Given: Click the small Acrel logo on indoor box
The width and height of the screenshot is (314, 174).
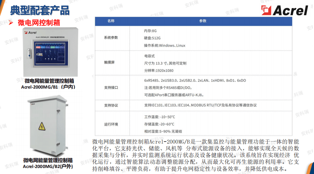Looking at the screenshot, I should point(30,32).
